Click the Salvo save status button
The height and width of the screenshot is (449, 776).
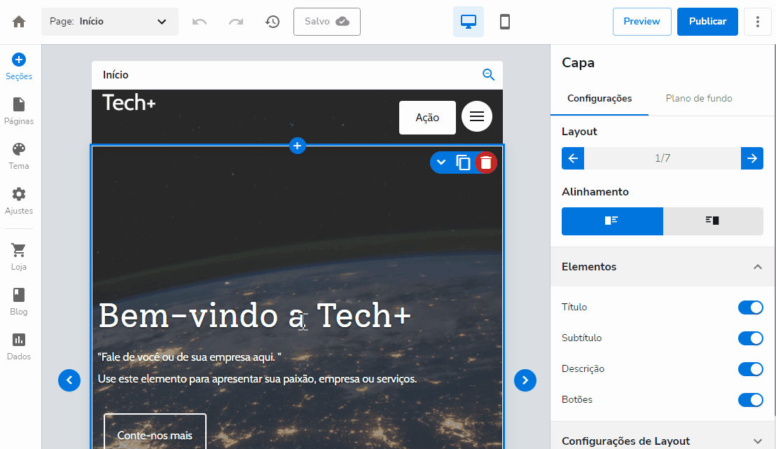click(x=327, y=22)
